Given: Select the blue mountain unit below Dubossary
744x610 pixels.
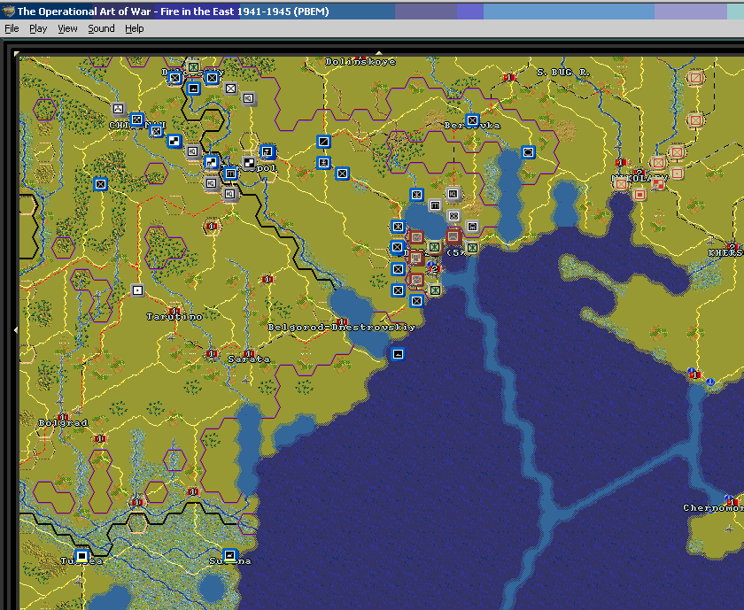Looking at the screenshot, I should pyautogui.click(x=193, y=89).
